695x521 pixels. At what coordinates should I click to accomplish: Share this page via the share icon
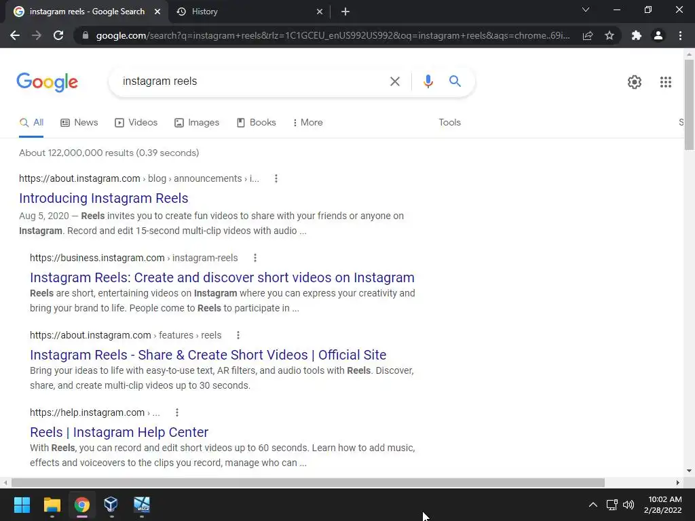point(588,35)
